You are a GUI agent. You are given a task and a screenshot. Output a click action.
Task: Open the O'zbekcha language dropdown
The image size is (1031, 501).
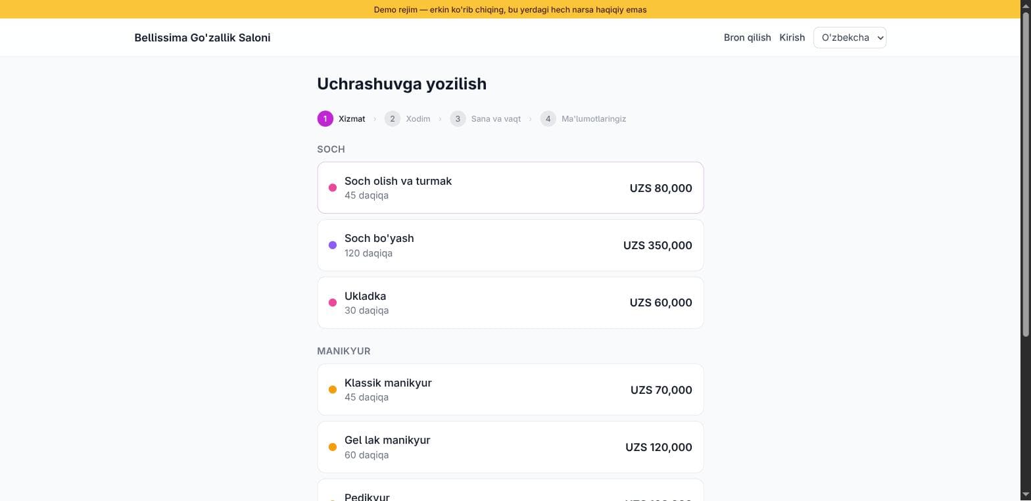coord(850,37)
